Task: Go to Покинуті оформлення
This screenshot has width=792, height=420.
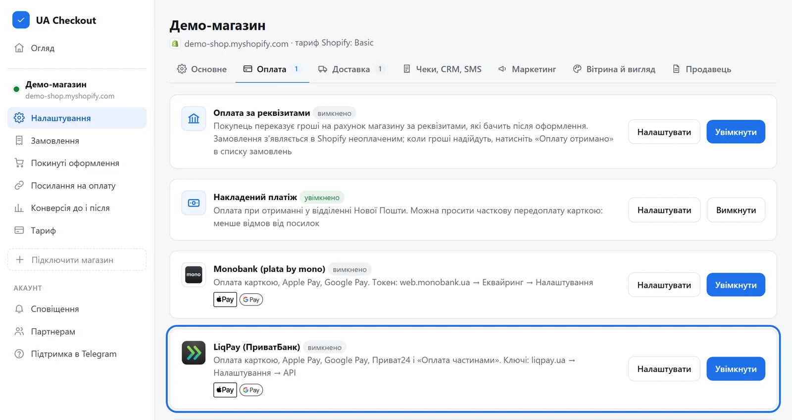Action: click(77, 163)
